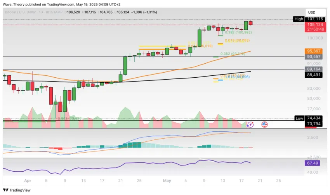Click the change value −1,396 (−1.31%)
Screen dimensions: 330x195
pos(144,12)
